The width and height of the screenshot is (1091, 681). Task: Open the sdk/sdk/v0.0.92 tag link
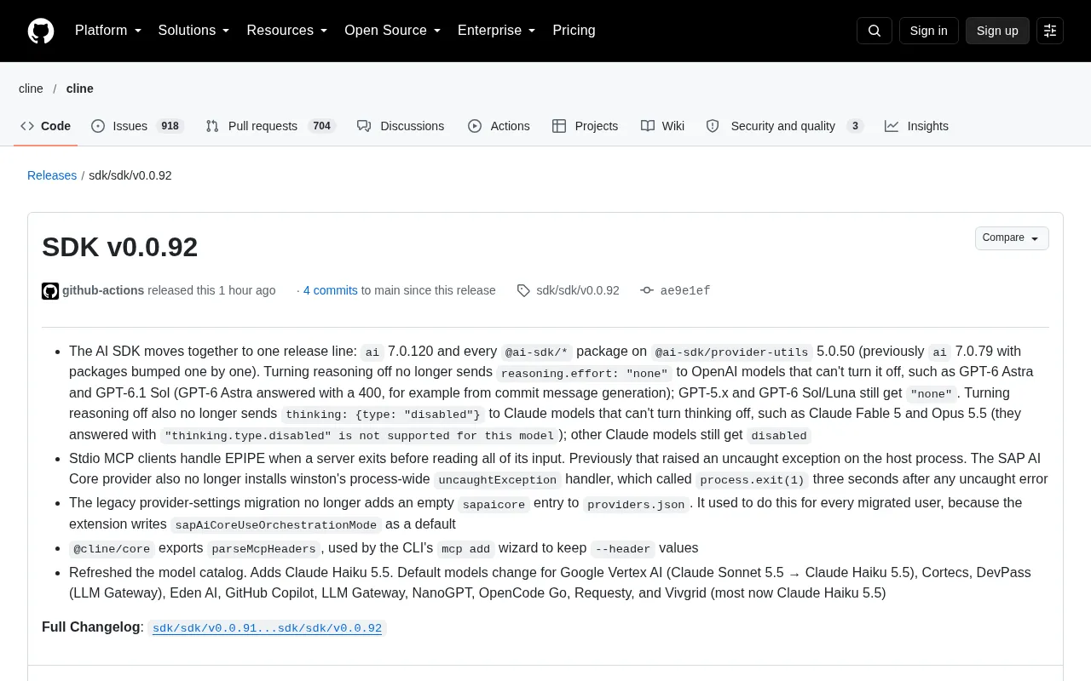point(578,290)
